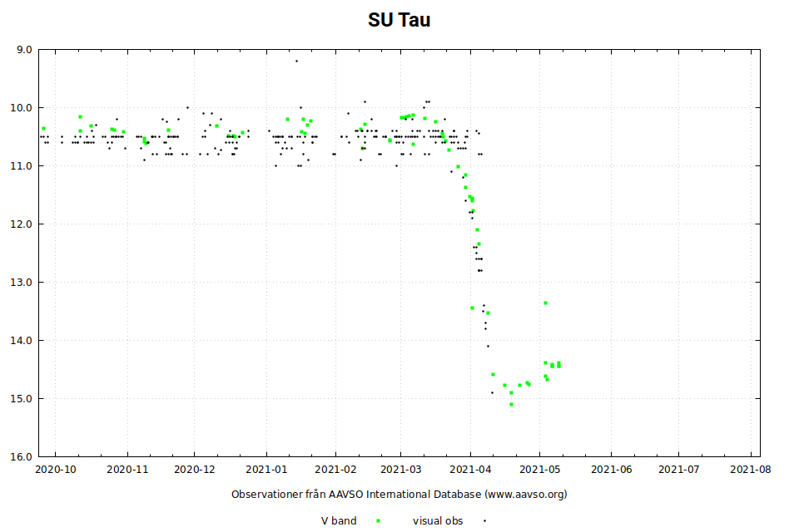
Task: Click the 2021-04 x-axis date label
Action: [x=470, y=470]
